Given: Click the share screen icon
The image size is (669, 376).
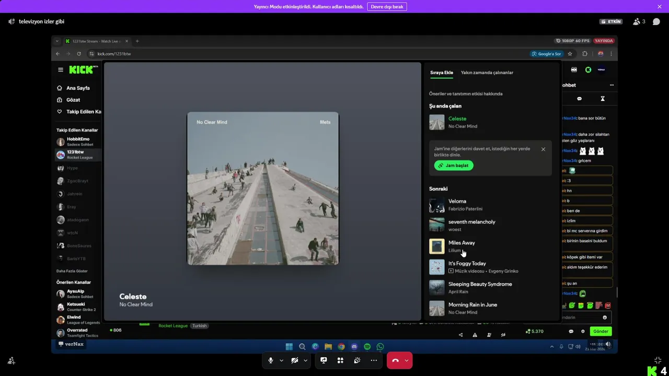Looking at the screenshot, I should tap(324, 360).
